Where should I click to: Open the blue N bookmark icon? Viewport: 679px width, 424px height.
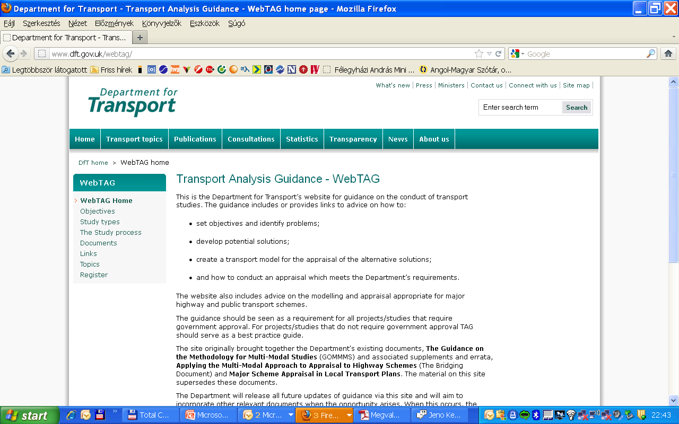[x=291, y=69]
